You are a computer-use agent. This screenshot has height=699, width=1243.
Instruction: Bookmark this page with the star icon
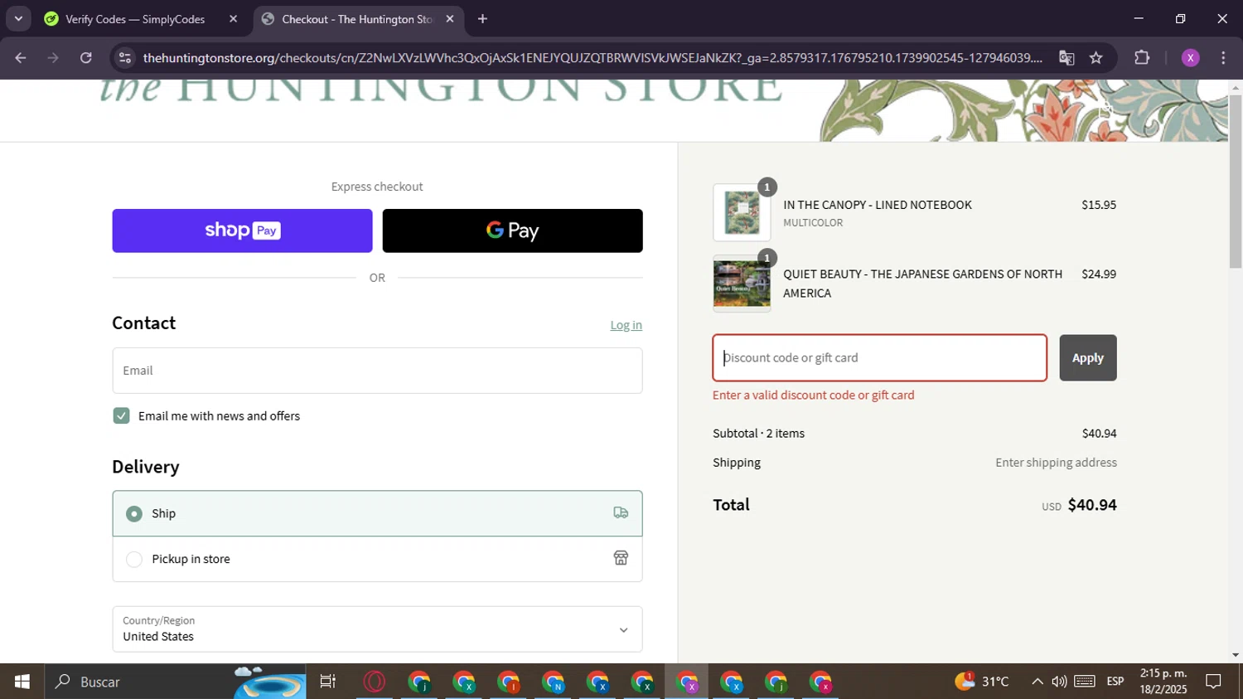click(x=1096, y=58)
